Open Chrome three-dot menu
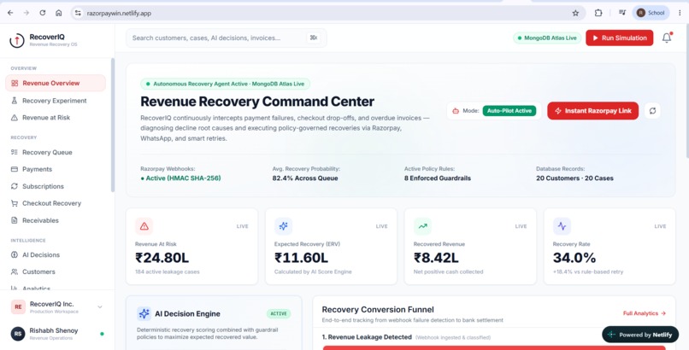This screenshot has height=350, width=689. coord(680,13)
